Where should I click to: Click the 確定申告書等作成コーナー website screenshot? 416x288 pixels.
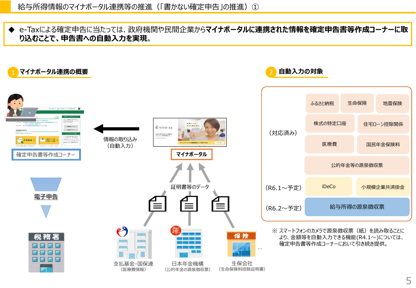(49, 127)
